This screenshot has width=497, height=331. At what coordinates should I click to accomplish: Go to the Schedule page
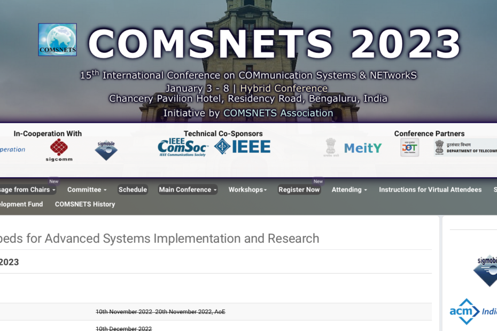point(133,190)
